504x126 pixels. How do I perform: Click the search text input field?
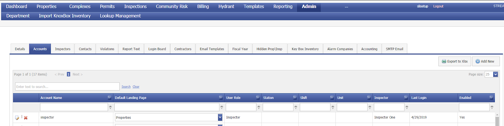coord(67,86)
